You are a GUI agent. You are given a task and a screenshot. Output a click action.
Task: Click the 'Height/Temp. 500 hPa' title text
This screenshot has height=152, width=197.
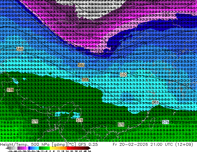[25, 144]
